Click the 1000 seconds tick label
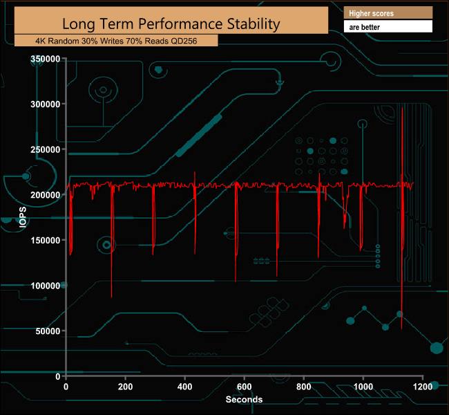449x415 pixels. [x=363, y=387]
